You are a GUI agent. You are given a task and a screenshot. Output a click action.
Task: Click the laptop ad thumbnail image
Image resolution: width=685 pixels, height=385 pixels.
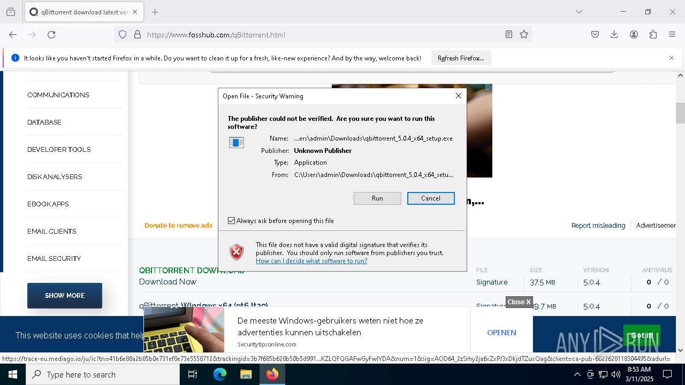184,329
